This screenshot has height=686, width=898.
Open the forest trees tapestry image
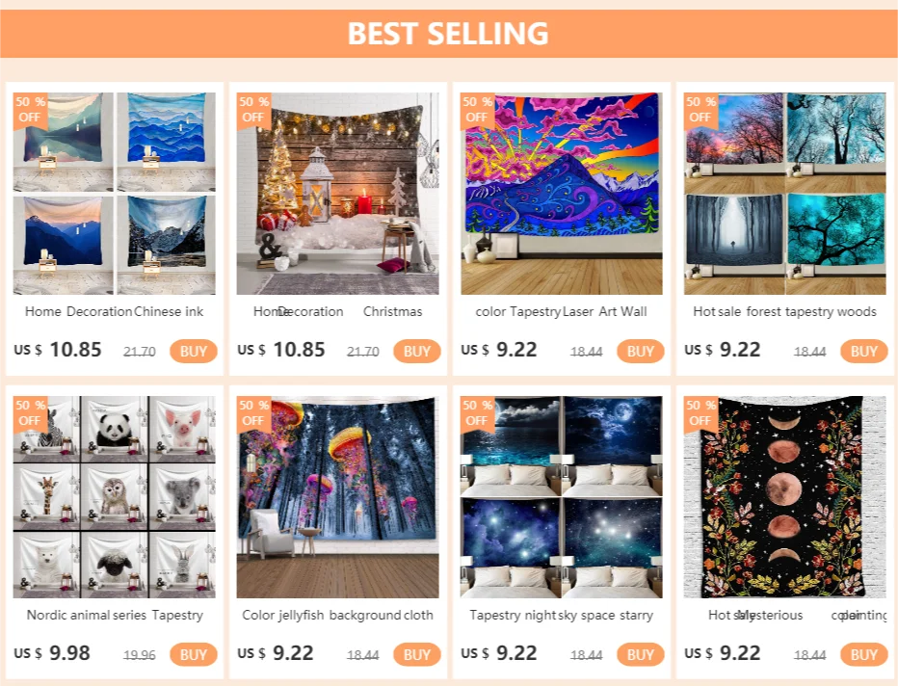784,194
